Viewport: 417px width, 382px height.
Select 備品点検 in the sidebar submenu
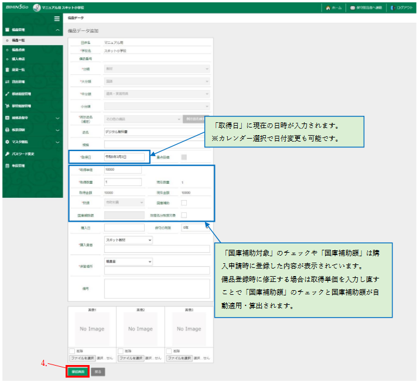click(x=19, y=50)
